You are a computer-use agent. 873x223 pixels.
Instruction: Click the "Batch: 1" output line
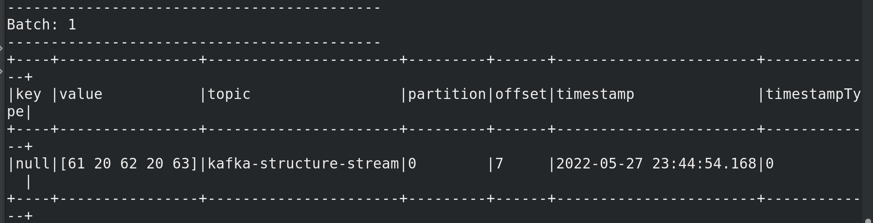(x=42, y=25)
